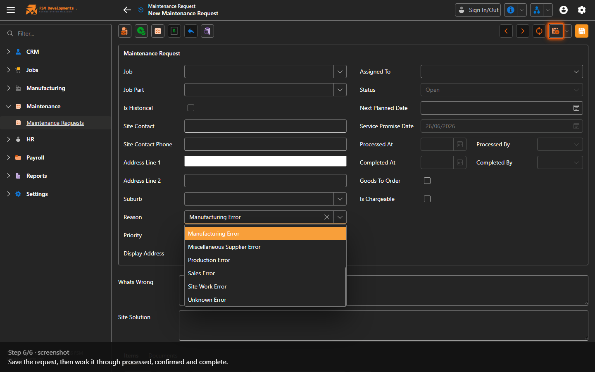Click the Site Contact Phone field

[x=265, y=144]
